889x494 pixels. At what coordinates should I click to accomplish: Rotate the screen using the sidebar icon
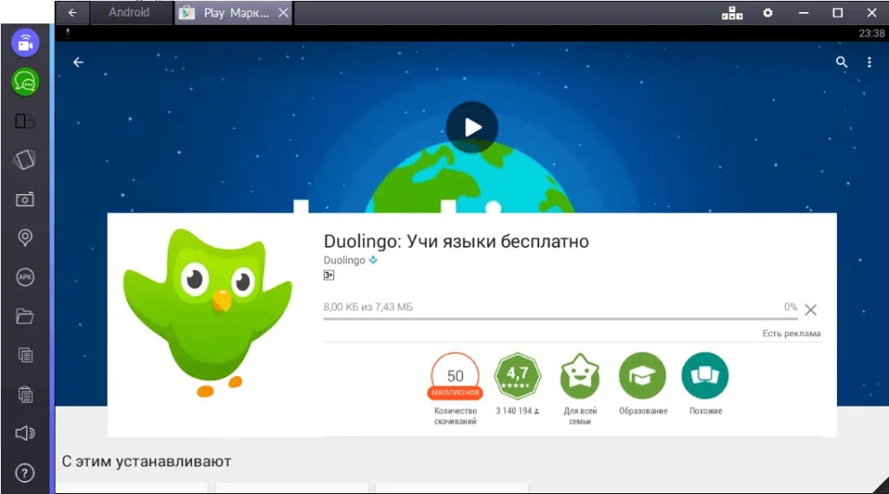pos(24,159)
